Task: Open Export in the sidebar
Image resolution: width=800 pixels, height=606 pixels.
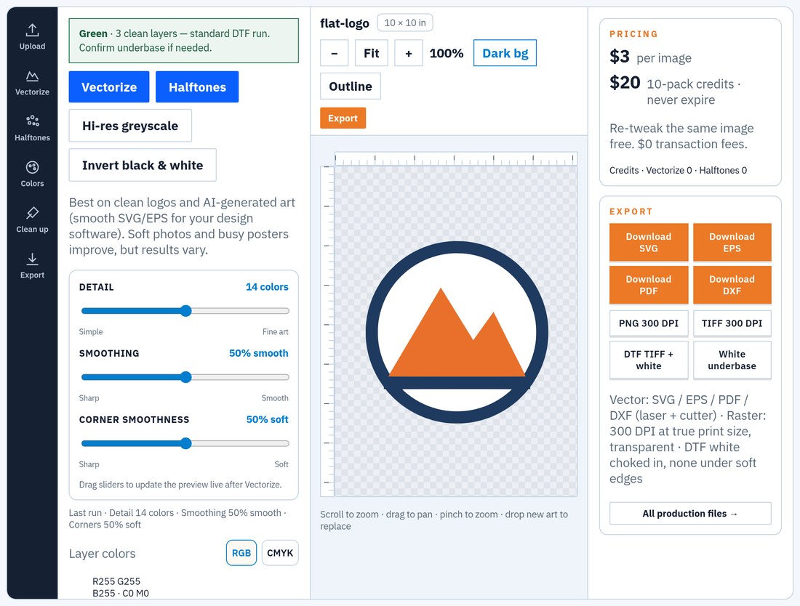Action: click(32, 267)
